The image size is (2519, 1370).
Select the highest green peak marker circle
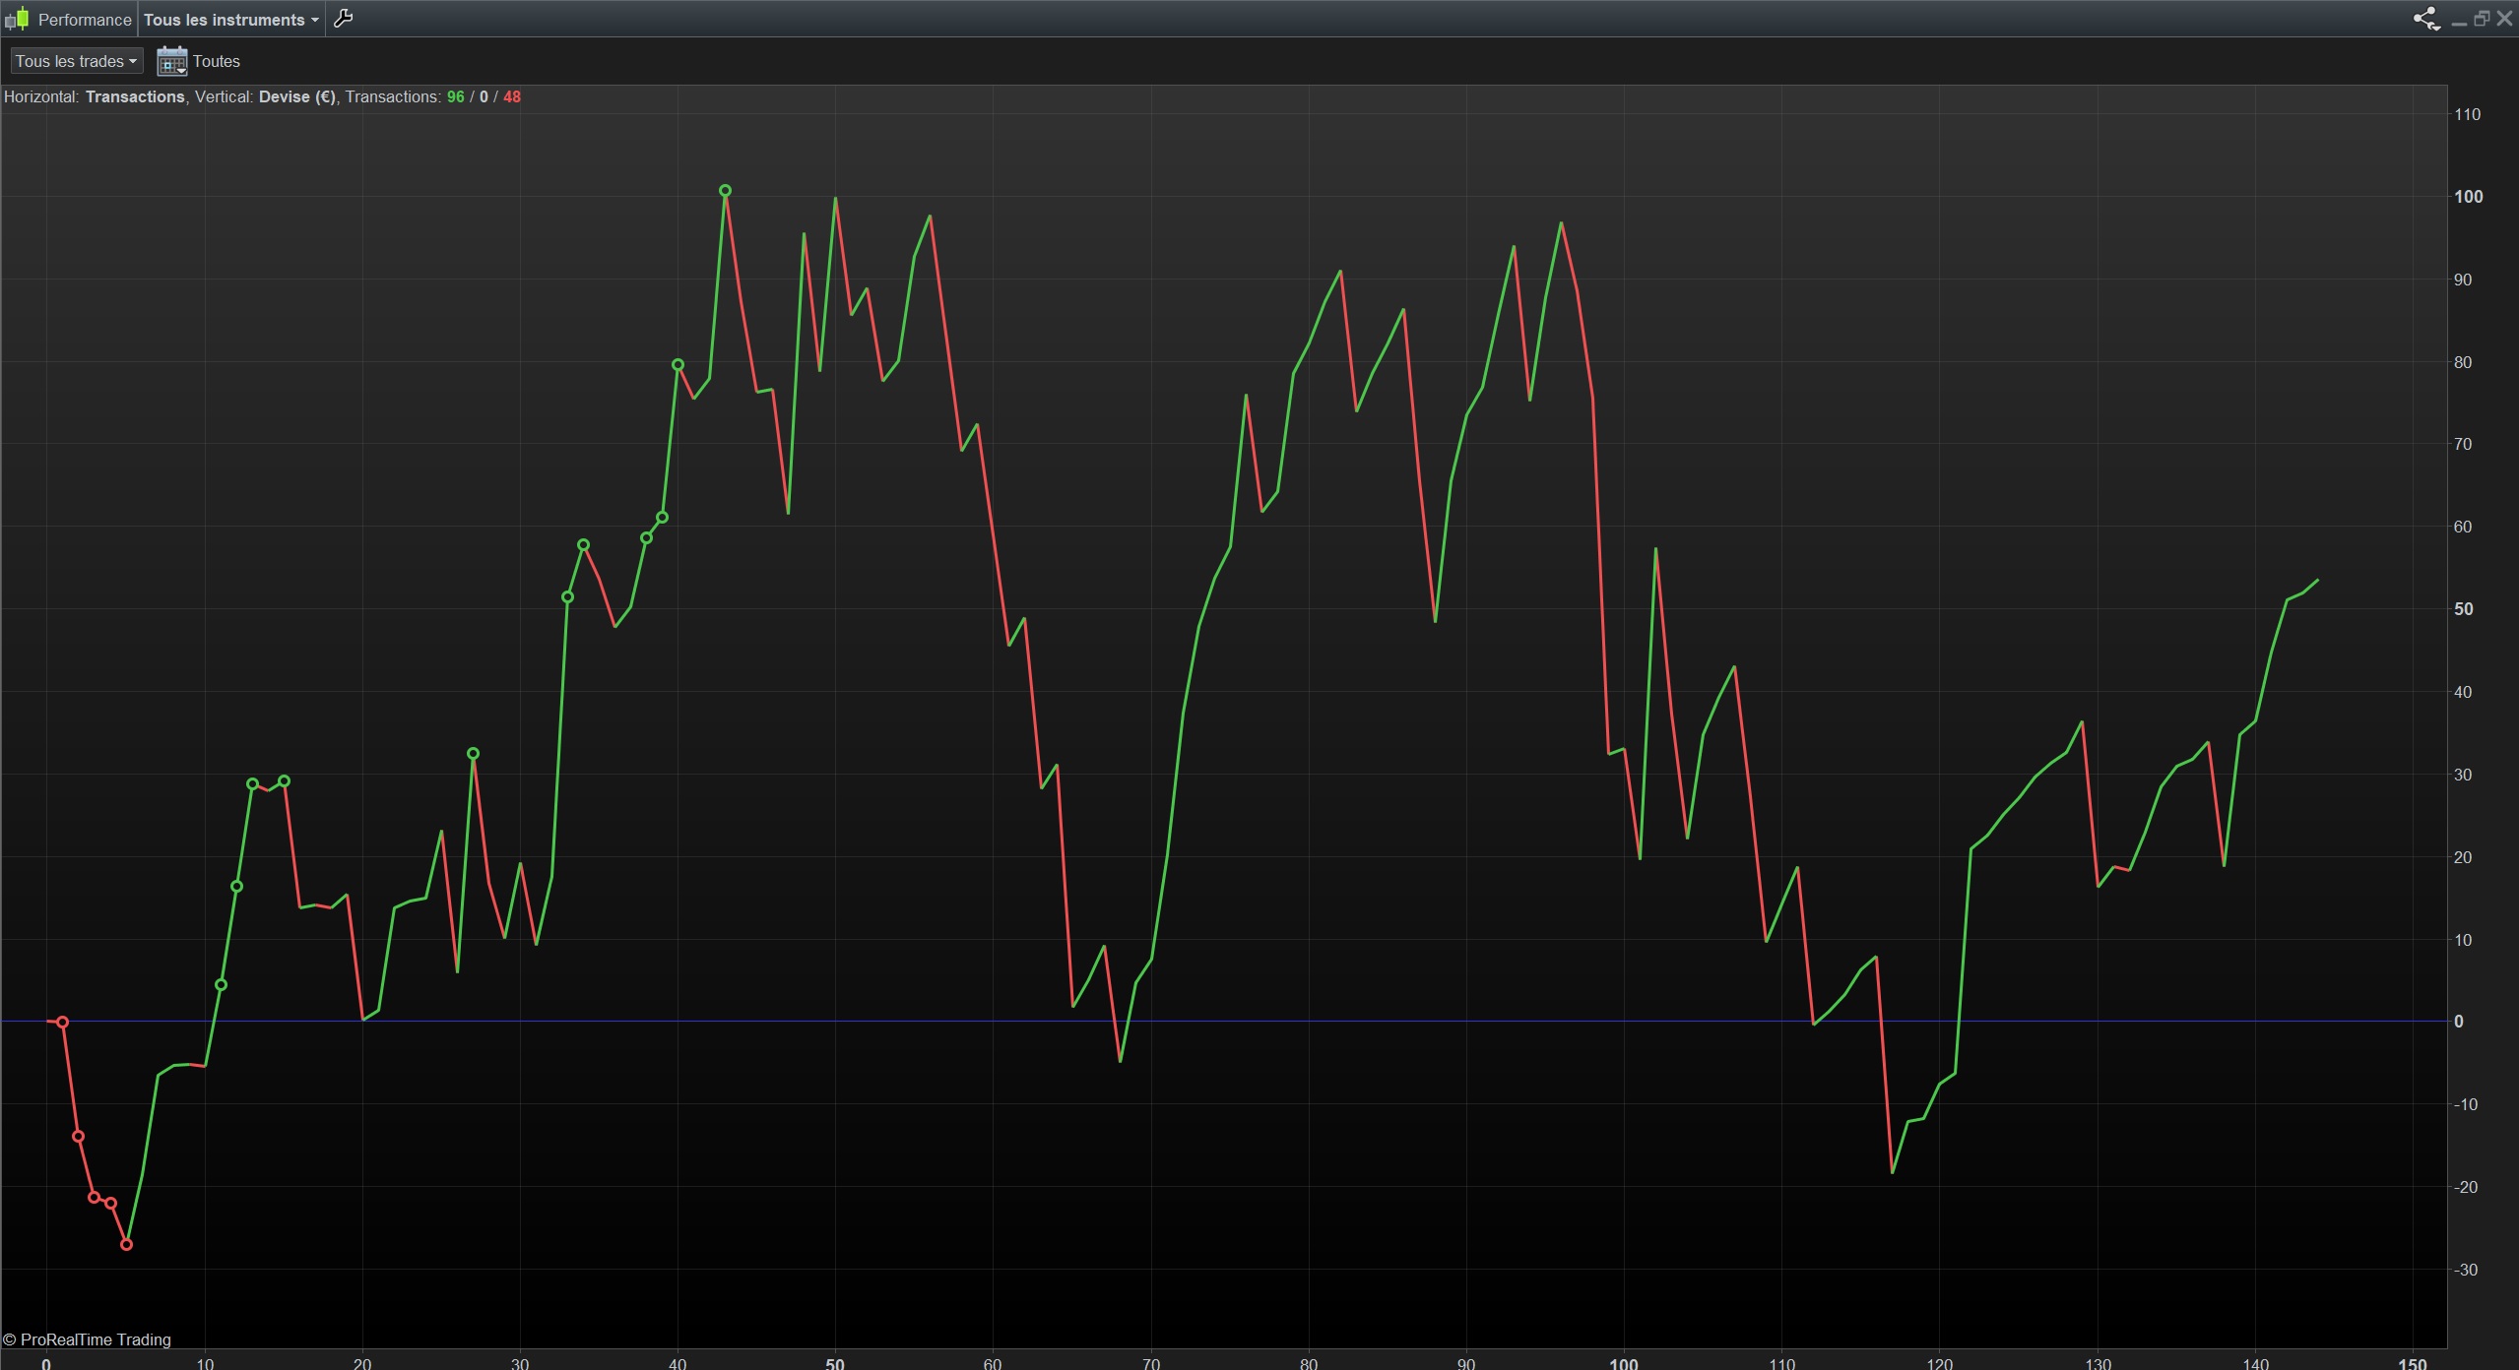tap(725, 191)
